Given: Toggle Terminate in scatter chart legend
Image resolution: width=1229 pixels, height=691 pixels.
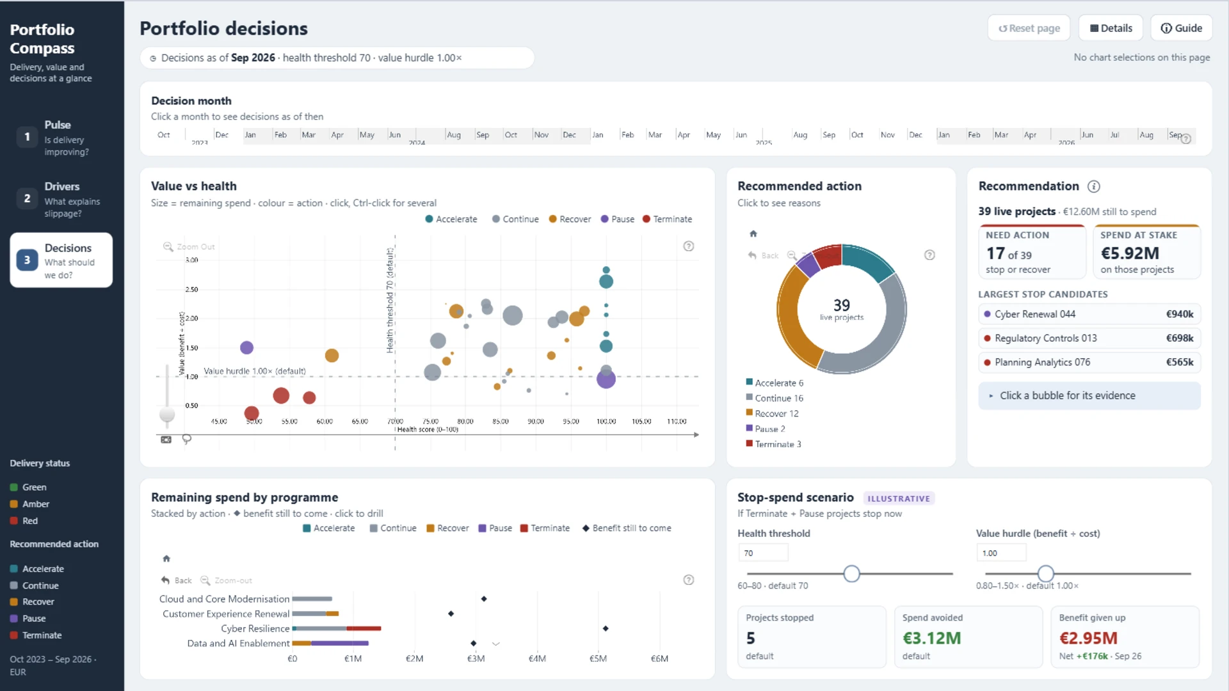Looking at the screenshot, I should [667, 219].
